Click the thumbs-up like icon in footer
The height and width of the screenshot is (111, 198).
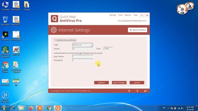coord(146,91)
